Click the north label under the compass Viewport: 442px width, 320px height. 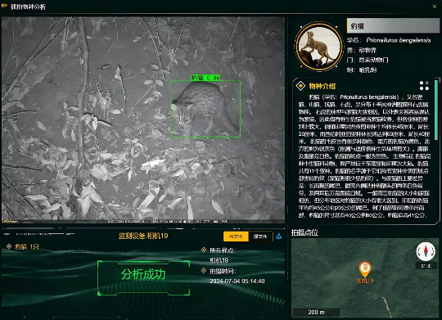pyautogui.click(x=426, y=266)
